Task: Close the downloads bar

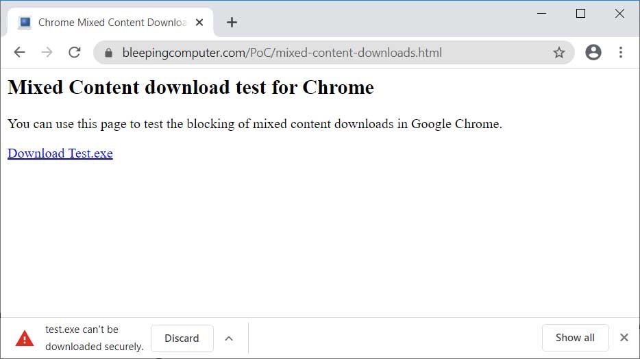Action: (624, 337)
